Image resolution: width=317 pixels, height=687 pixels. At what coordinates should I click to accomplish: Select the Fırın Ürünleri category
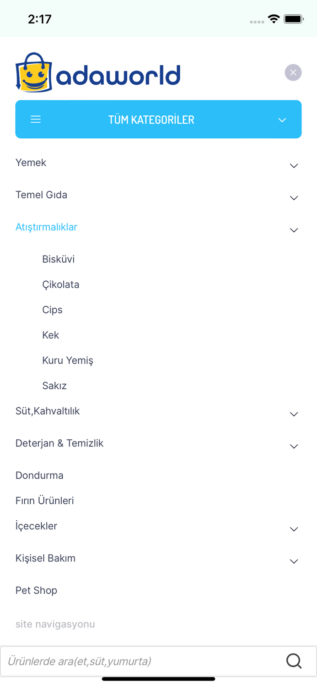pyautogui.click(x=44, y=501)
